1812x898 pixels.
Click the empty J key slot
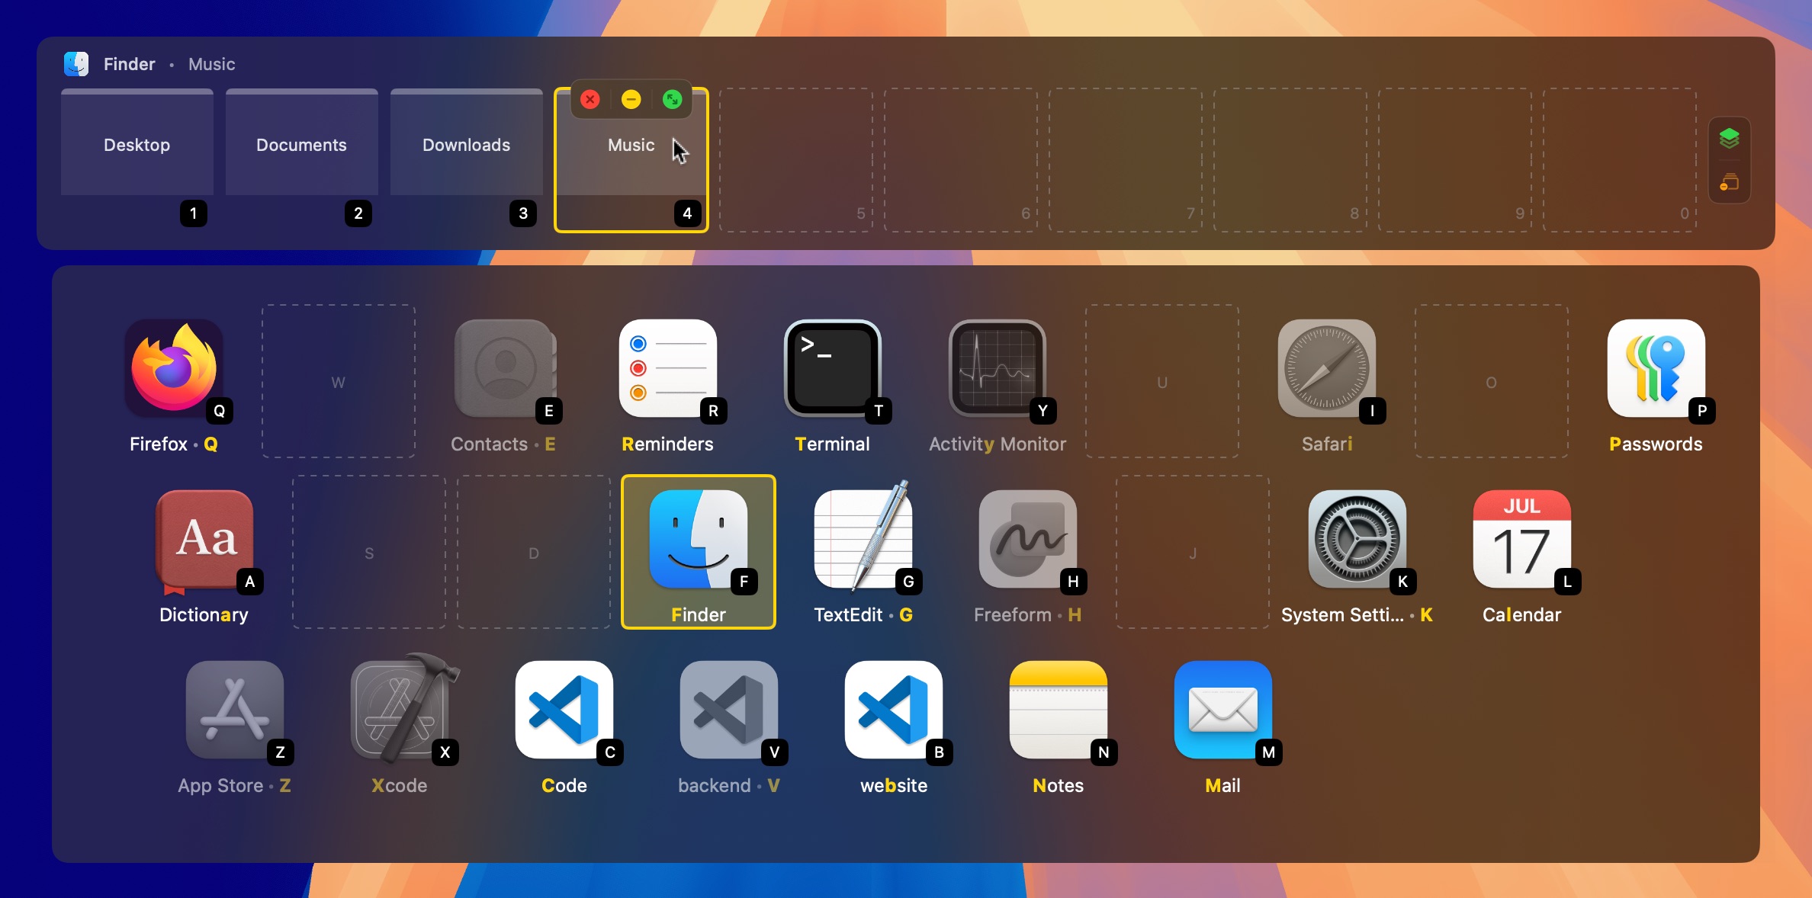tap(1193, 552)
